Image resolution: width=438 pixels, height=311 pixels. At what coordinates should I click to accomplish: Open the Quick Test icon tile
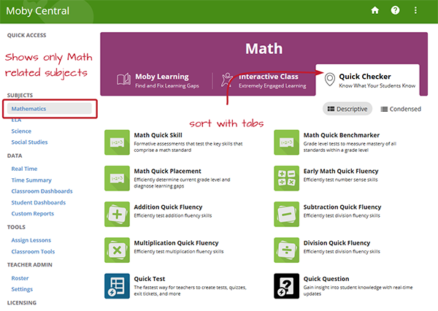click(x=117, y=286)
